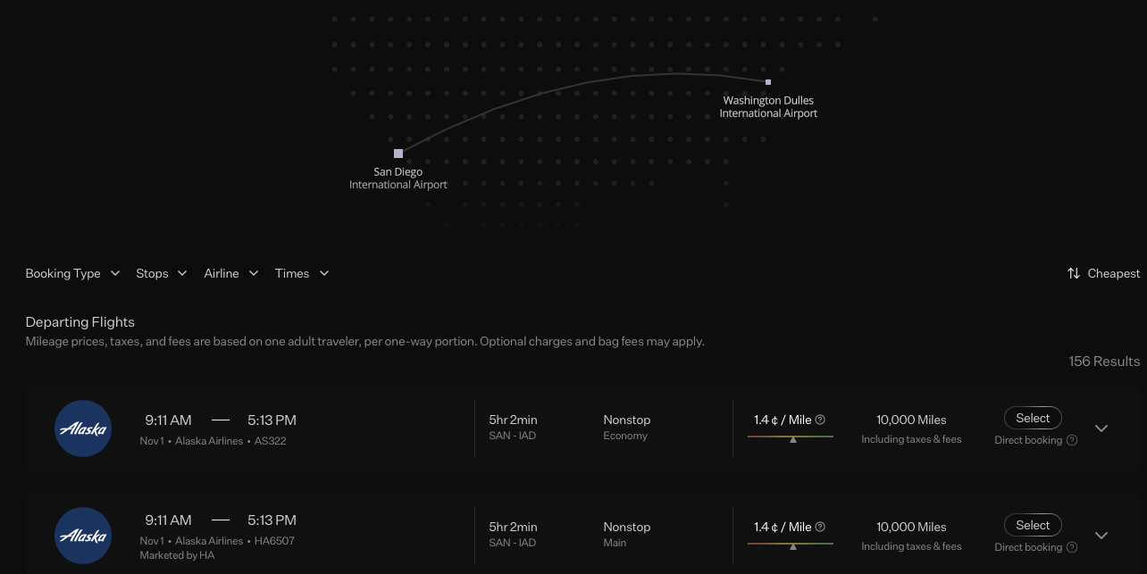Open the Times filter dropdown
The width and height of the screenshot is (1147, 574).
click(302, 273)
